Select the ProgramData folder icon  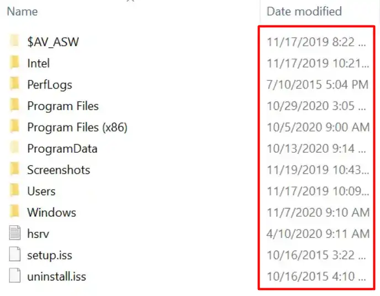point(15,148)
